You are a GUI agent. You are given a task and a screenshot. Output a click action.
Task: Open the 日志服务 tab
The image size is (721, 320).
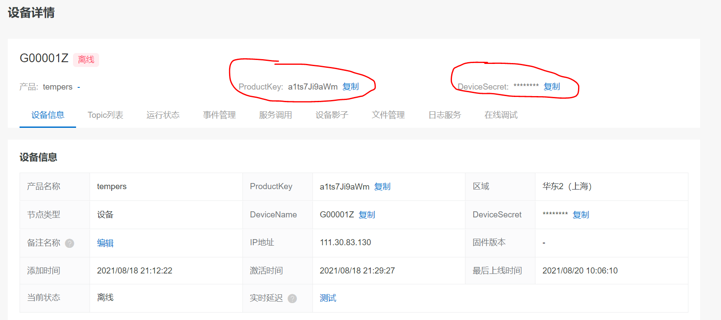[445, 115]
